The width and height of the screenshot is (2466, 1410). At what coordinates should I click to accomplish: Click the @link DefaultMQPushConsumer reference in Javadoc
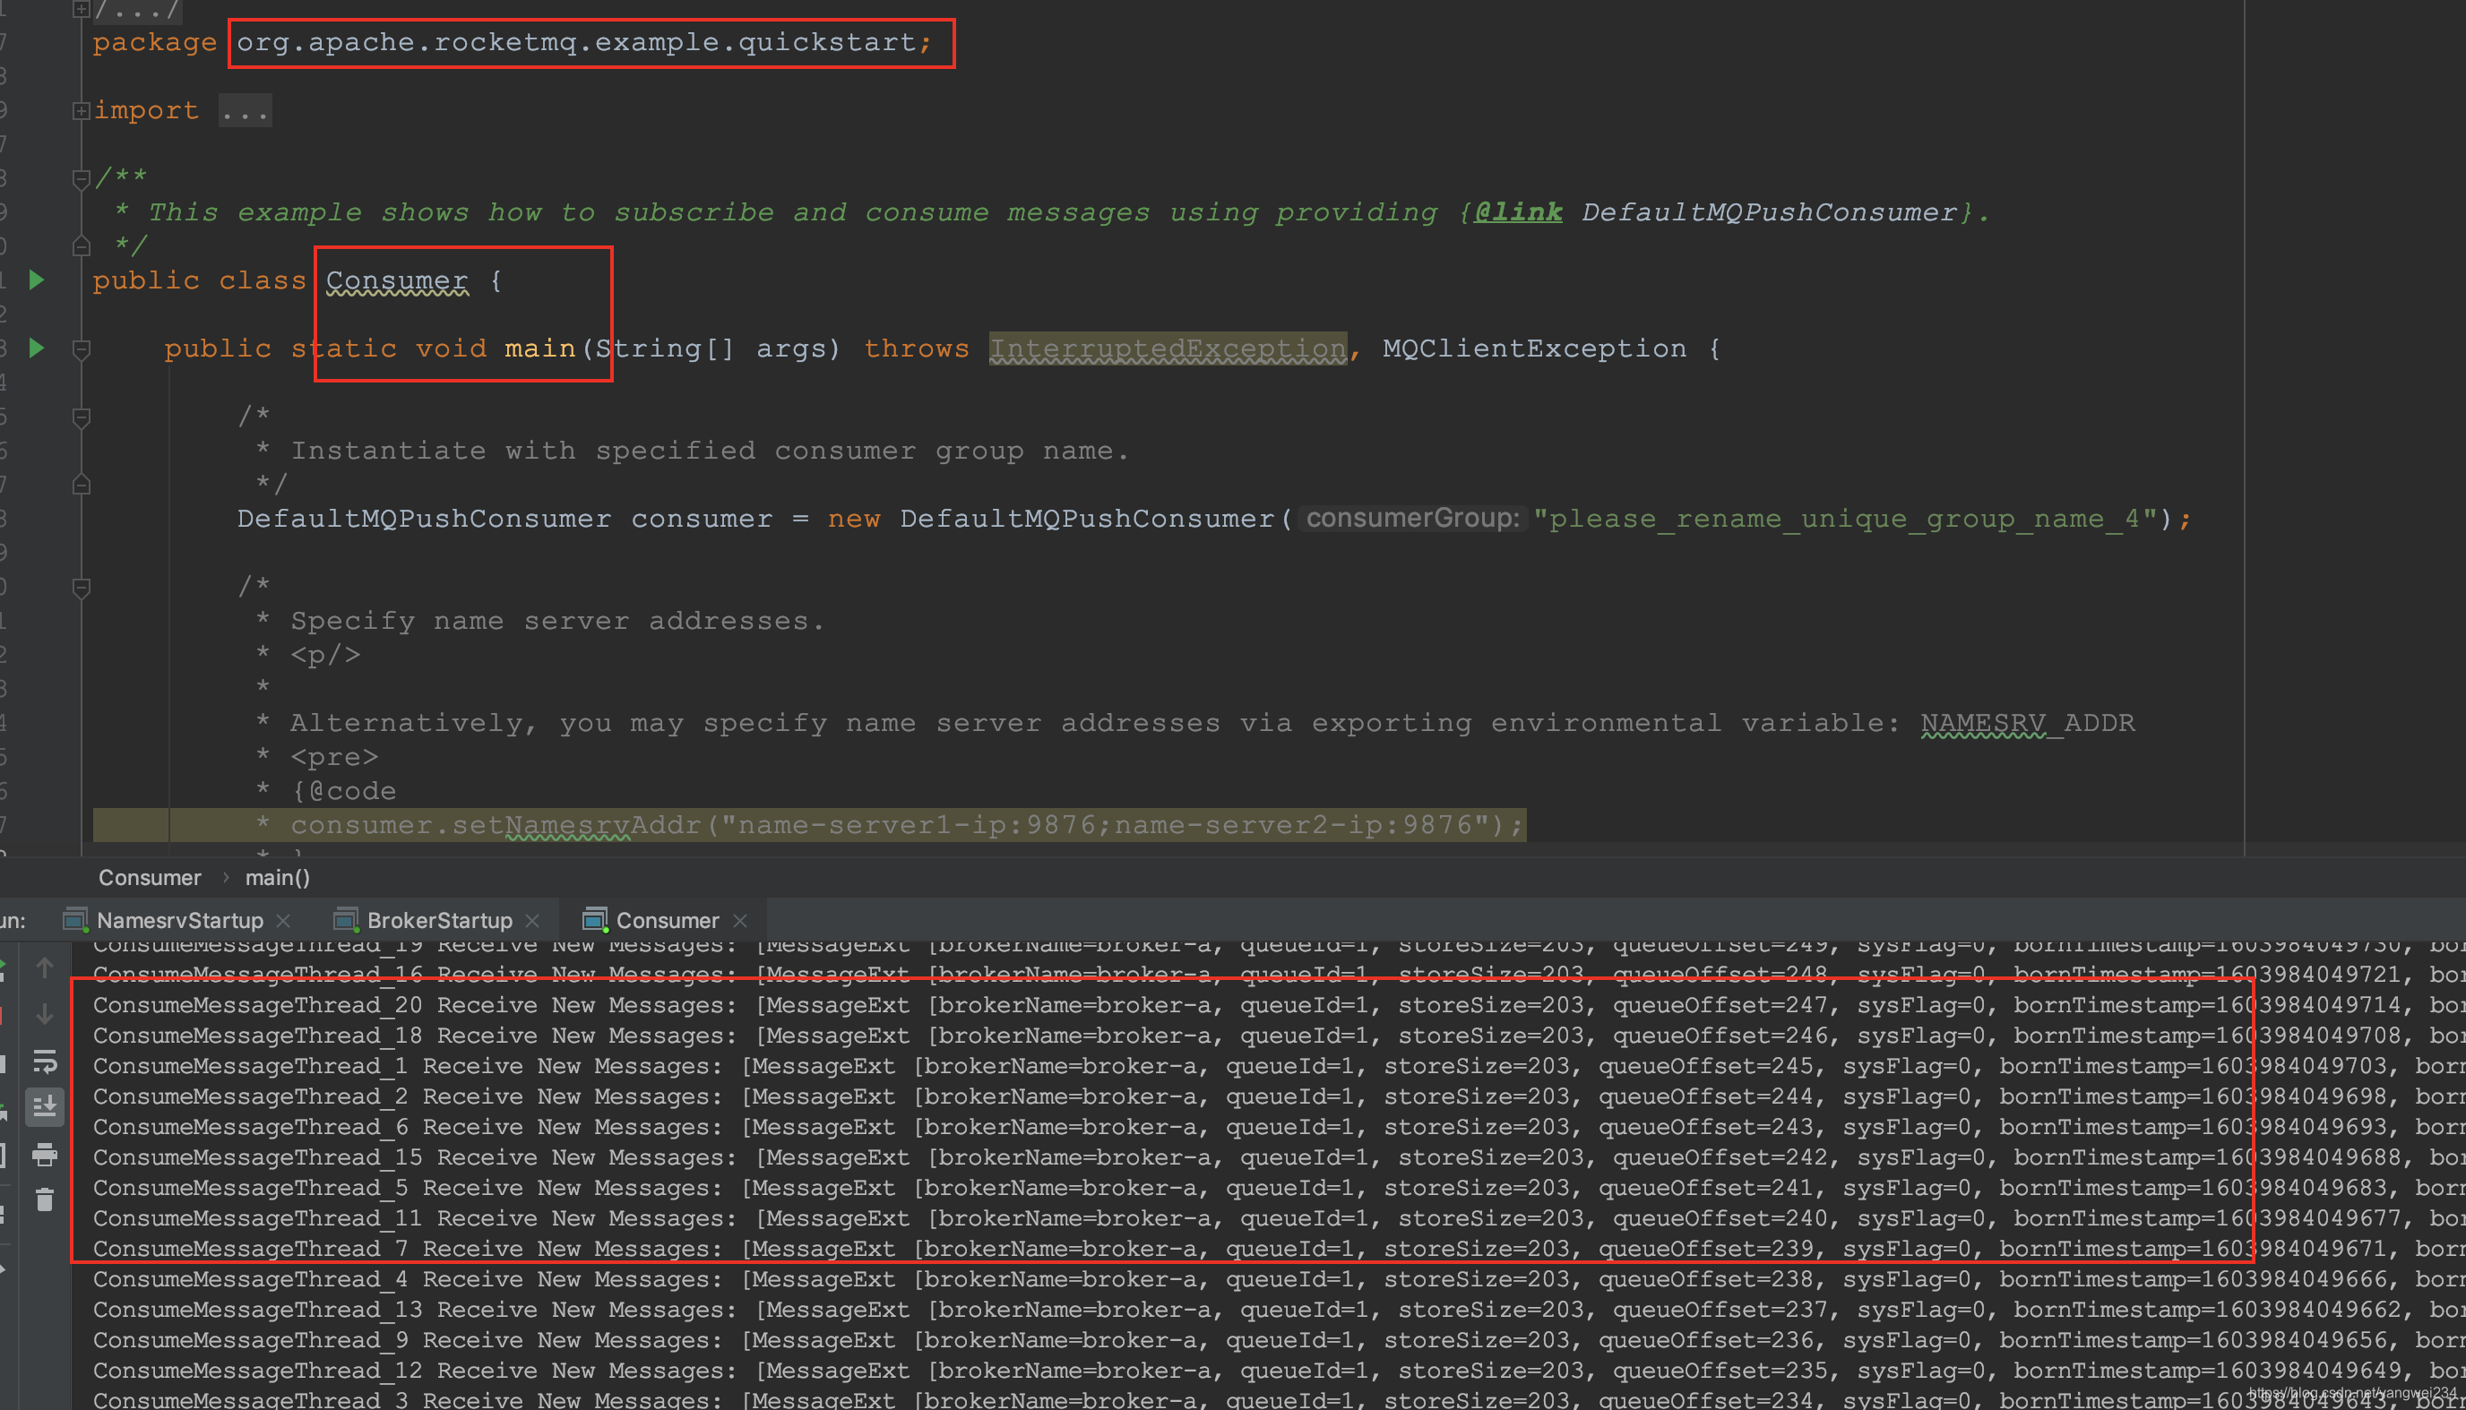pos(1769,212)
